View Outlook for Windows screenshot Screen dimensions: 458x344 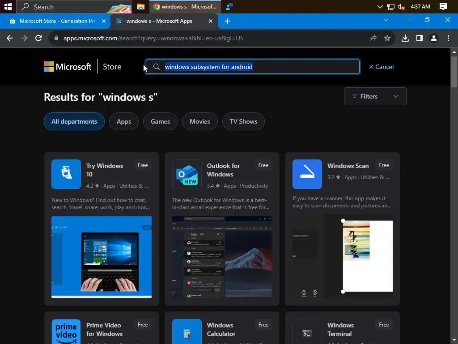coord(222,257)
